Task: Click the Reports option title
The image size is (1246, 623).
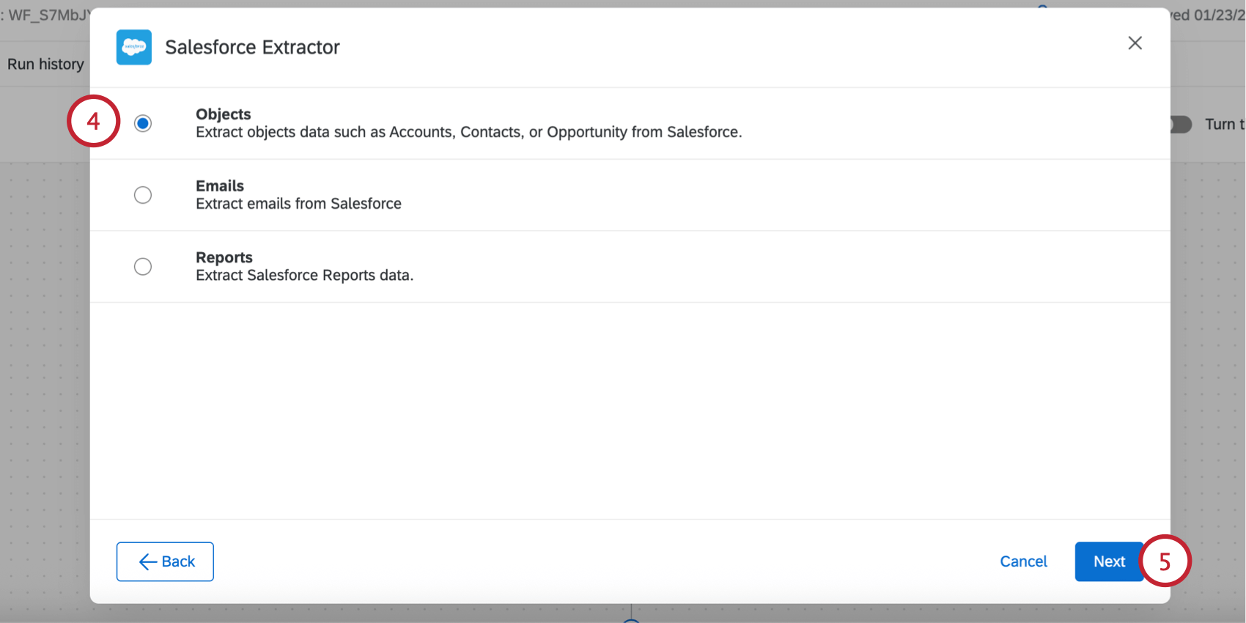Action: click(x=224, y=257)
